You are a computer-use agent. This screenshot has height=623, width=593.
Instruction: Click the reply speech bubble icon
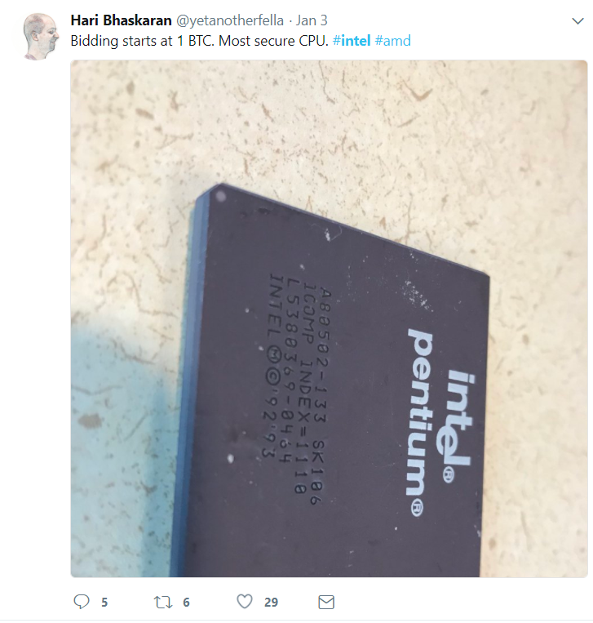pos(82,602)
